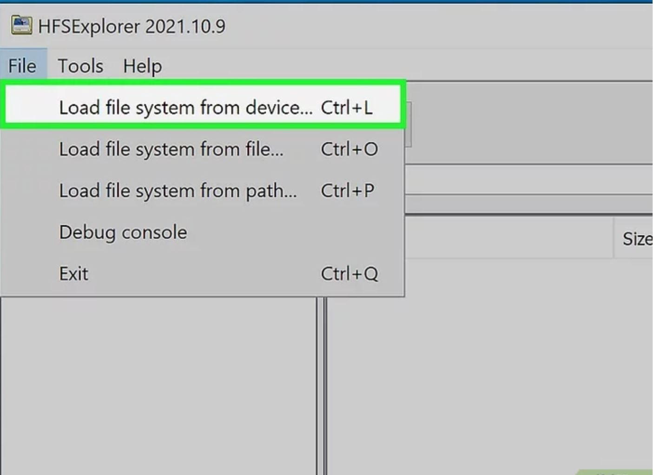Viewport: 653px width, 475px height.
Task: Close the open File menu
Action: pos(22,66)
